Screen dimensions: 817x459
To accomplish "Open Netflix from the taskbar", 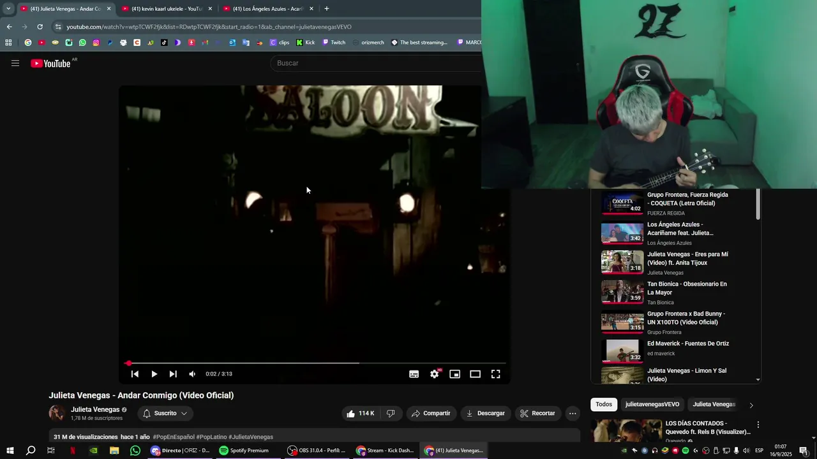I will [73, 450].
